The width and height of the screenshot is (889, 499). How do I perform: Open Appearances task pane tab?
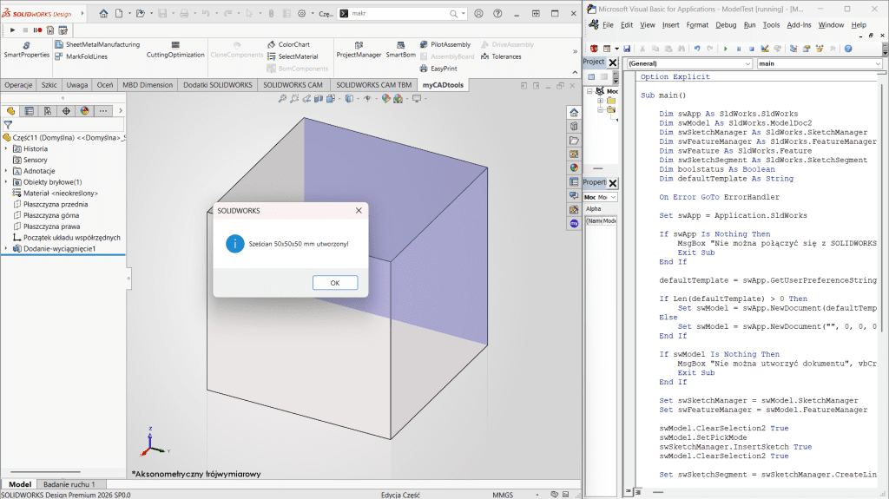[x=575, y=167]
